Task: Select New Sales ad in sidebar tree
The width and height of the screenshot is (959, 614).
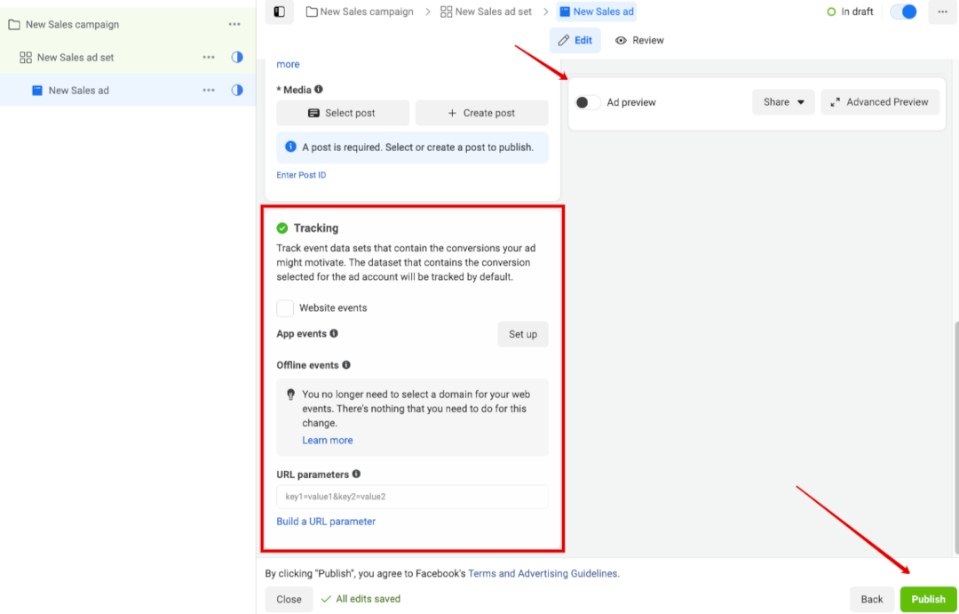Action: click(78, 91)
